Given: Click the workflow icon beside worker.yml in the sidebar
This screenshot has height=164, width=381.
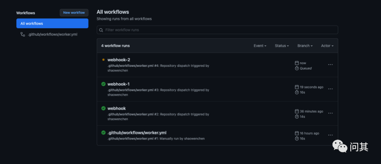Looking at the screenshot, I should tap(23, 34).
